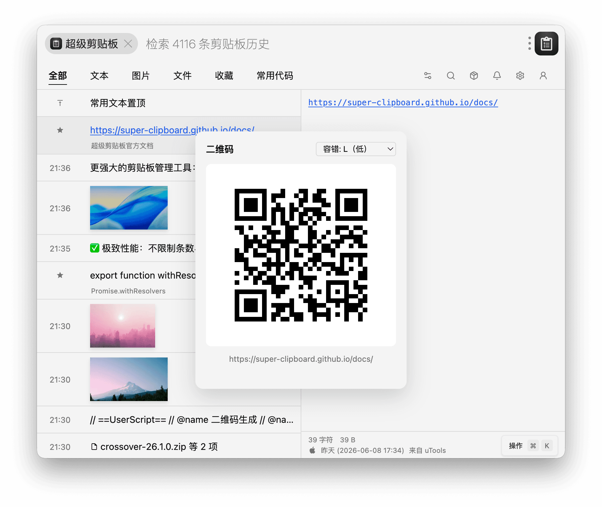602x507 pixels.
Task: Switch to the 图片 tab
Action: (x=141, y=76)
